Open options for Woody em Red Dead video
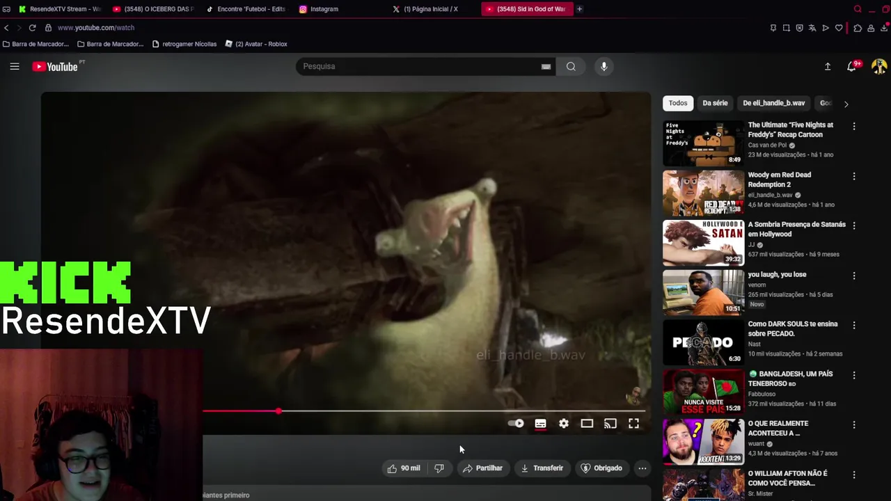891x501 pixels. click(x=854, y=176)
